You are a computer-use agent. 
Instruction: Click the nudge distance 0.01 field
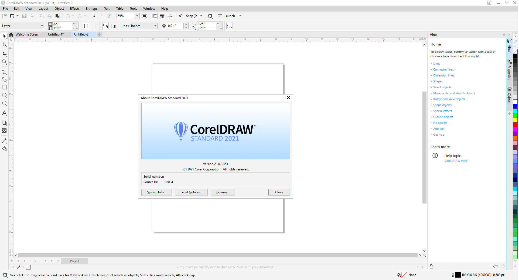[x=175, y=26]
